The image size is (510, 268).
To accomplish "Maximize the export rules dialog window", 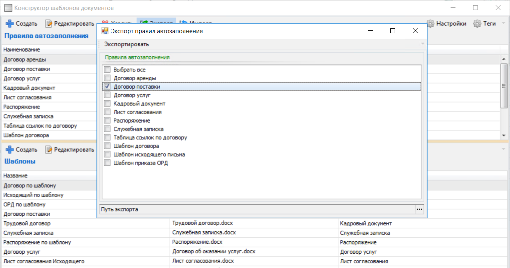I will tap(393, 31).
